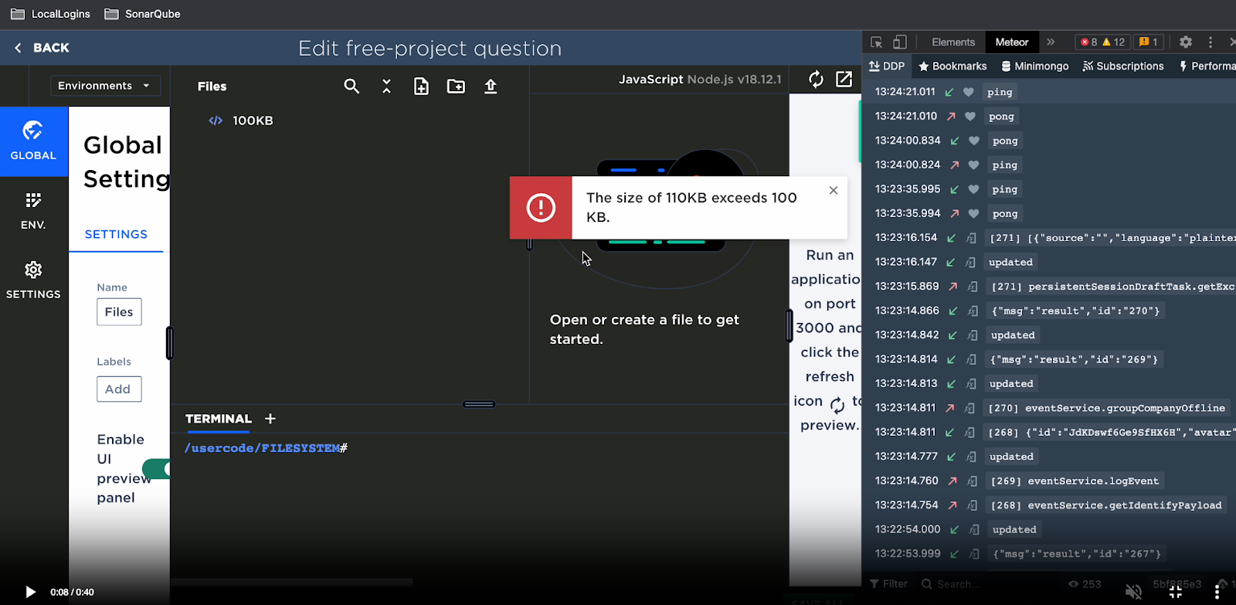Image resolution: width=1236 pixels, height=605 pixels.
Task: Select the Meteor DevTools tab
Action: [1012, 42]
